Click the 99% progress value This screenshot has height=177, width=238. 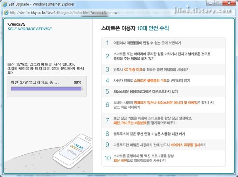[x=77, y=82]
